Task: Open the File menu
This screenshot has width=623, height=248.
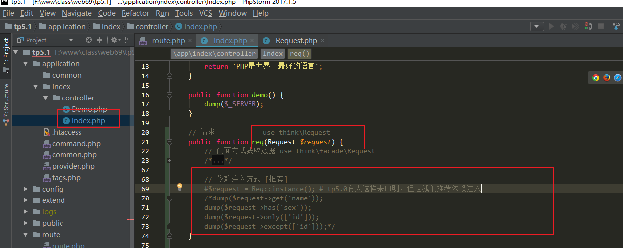Action: pos(8,13)
